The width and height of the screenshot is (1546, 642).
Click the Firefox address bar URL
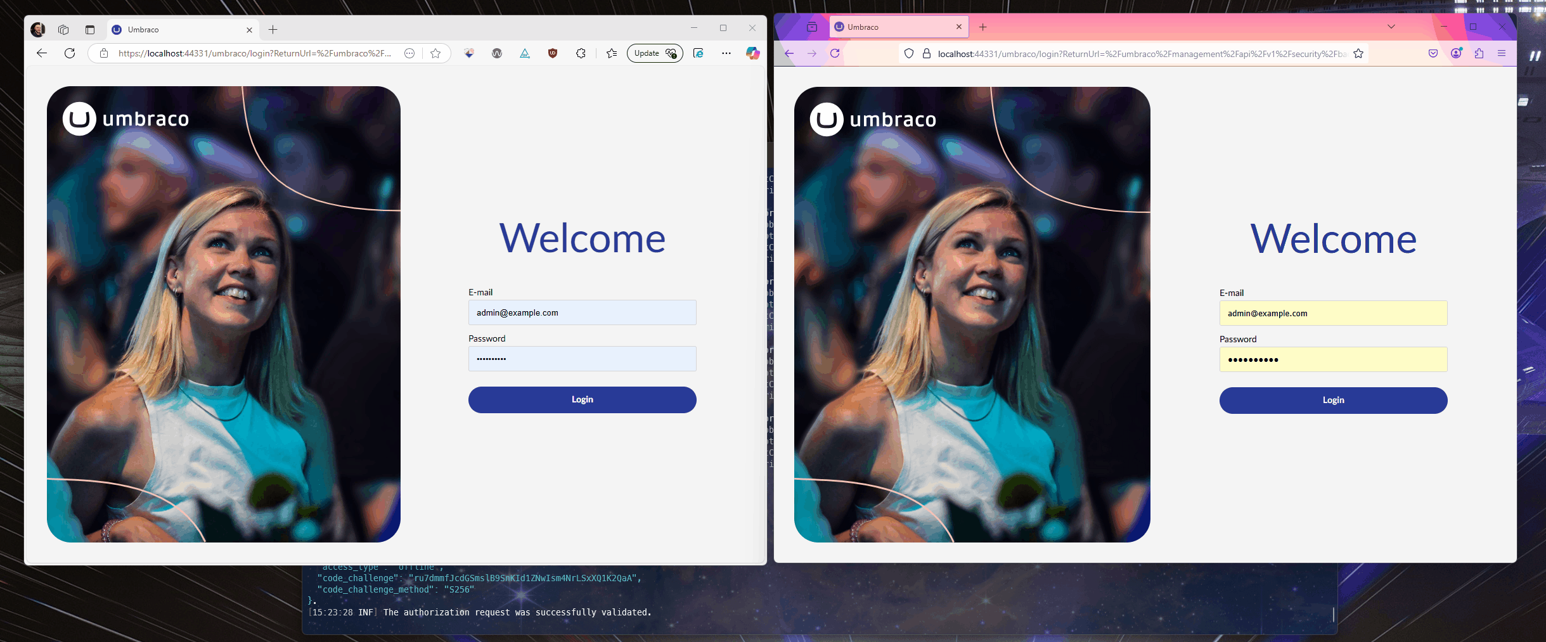pos(1142,54)
